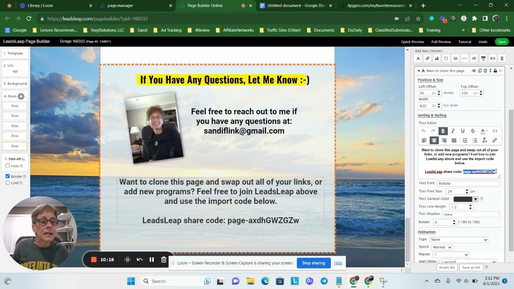The image size is (514, 289).
Task: Add a new link element
Action: [427, 59]
